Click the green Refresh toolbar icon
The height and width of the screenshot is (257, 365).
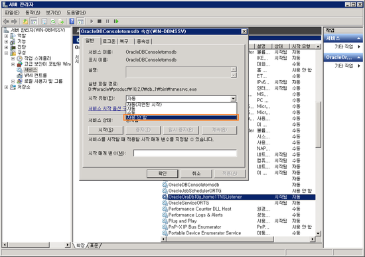[x=53, y=22]
